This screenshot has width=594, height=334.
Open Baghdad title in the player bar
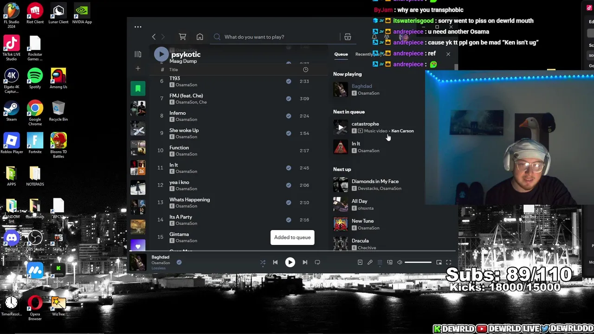[161, 257]
